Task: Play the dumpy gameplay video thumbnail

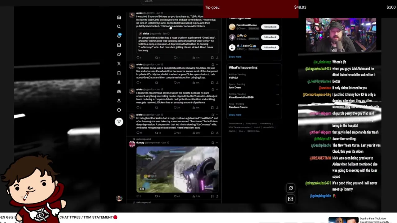Action: click(x=177, y=169)
